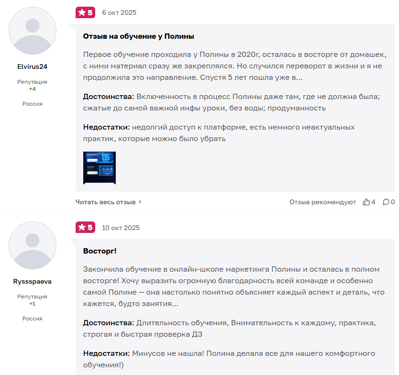This screenshot has width=399, height=375.
Task: Click the star symbol inside the top rating badge
Action: click(81, 13)
